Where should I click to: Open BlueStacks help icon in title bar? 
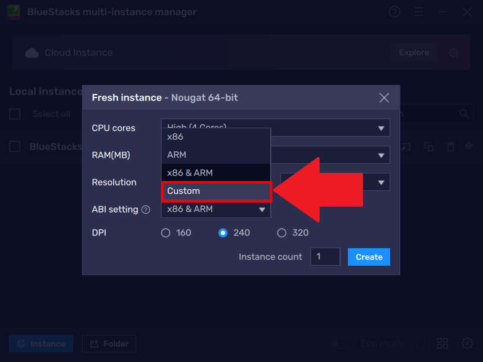(394, 12)
